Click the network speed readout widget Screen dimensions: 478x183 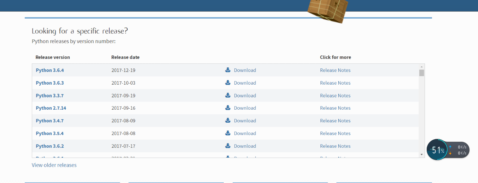pos(459,150)
